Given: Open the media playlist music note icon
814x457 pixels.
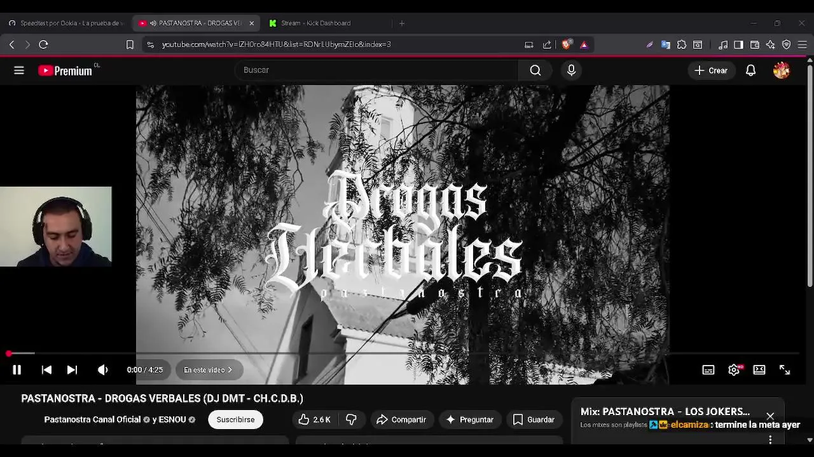Looking at the screenshot, I should 723,44.
